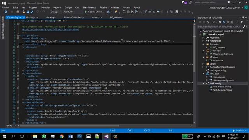Collapse the vista.aspx node
Viewport: 249px width, 140px height.
pyautogui.click(x=203, y=73)
